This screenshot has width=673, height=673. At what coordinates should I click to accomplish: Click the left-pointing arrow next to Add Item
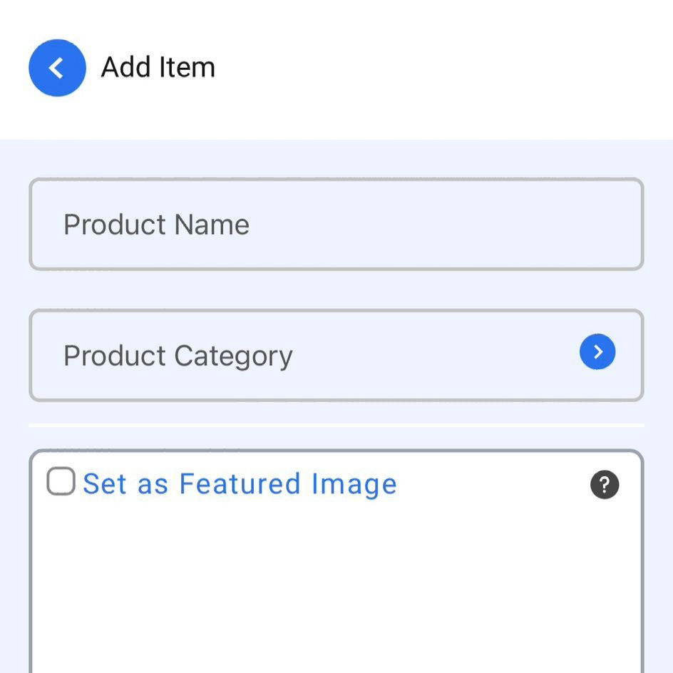(x=57, y=68)
